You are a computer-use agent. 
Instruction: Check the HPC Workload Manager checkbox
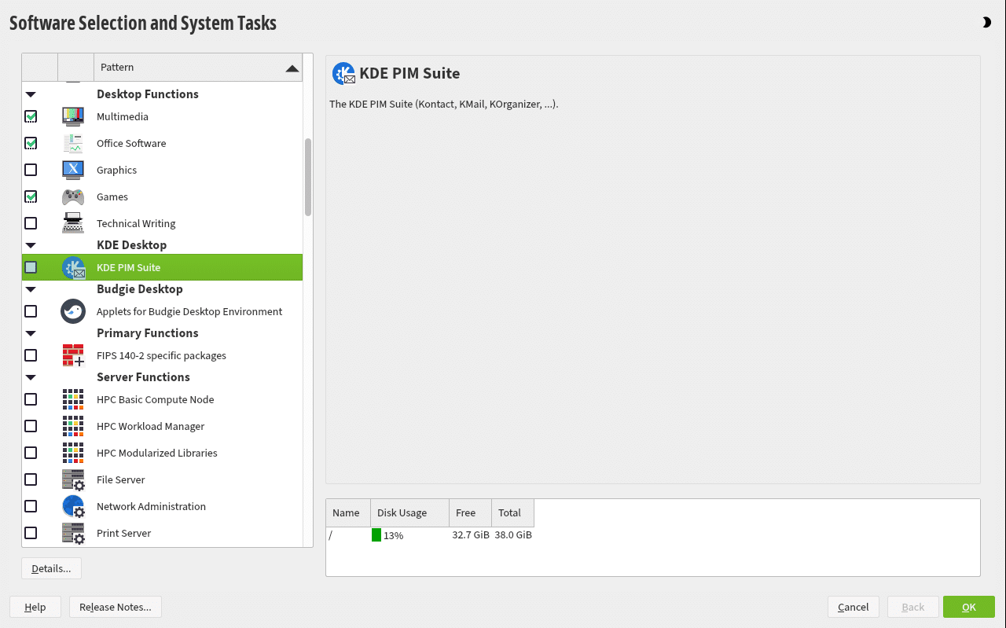31,426
